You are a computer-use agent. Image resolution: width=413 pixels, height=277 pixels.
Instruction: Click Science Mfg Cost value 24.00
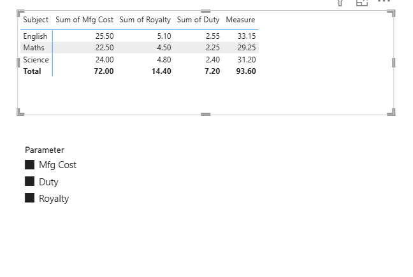tap(105, 60)
